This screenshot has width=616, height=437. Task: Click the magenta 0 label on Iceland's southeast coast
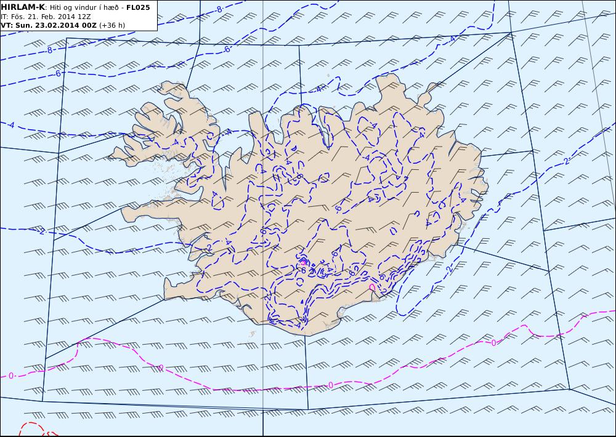(372, 287)
